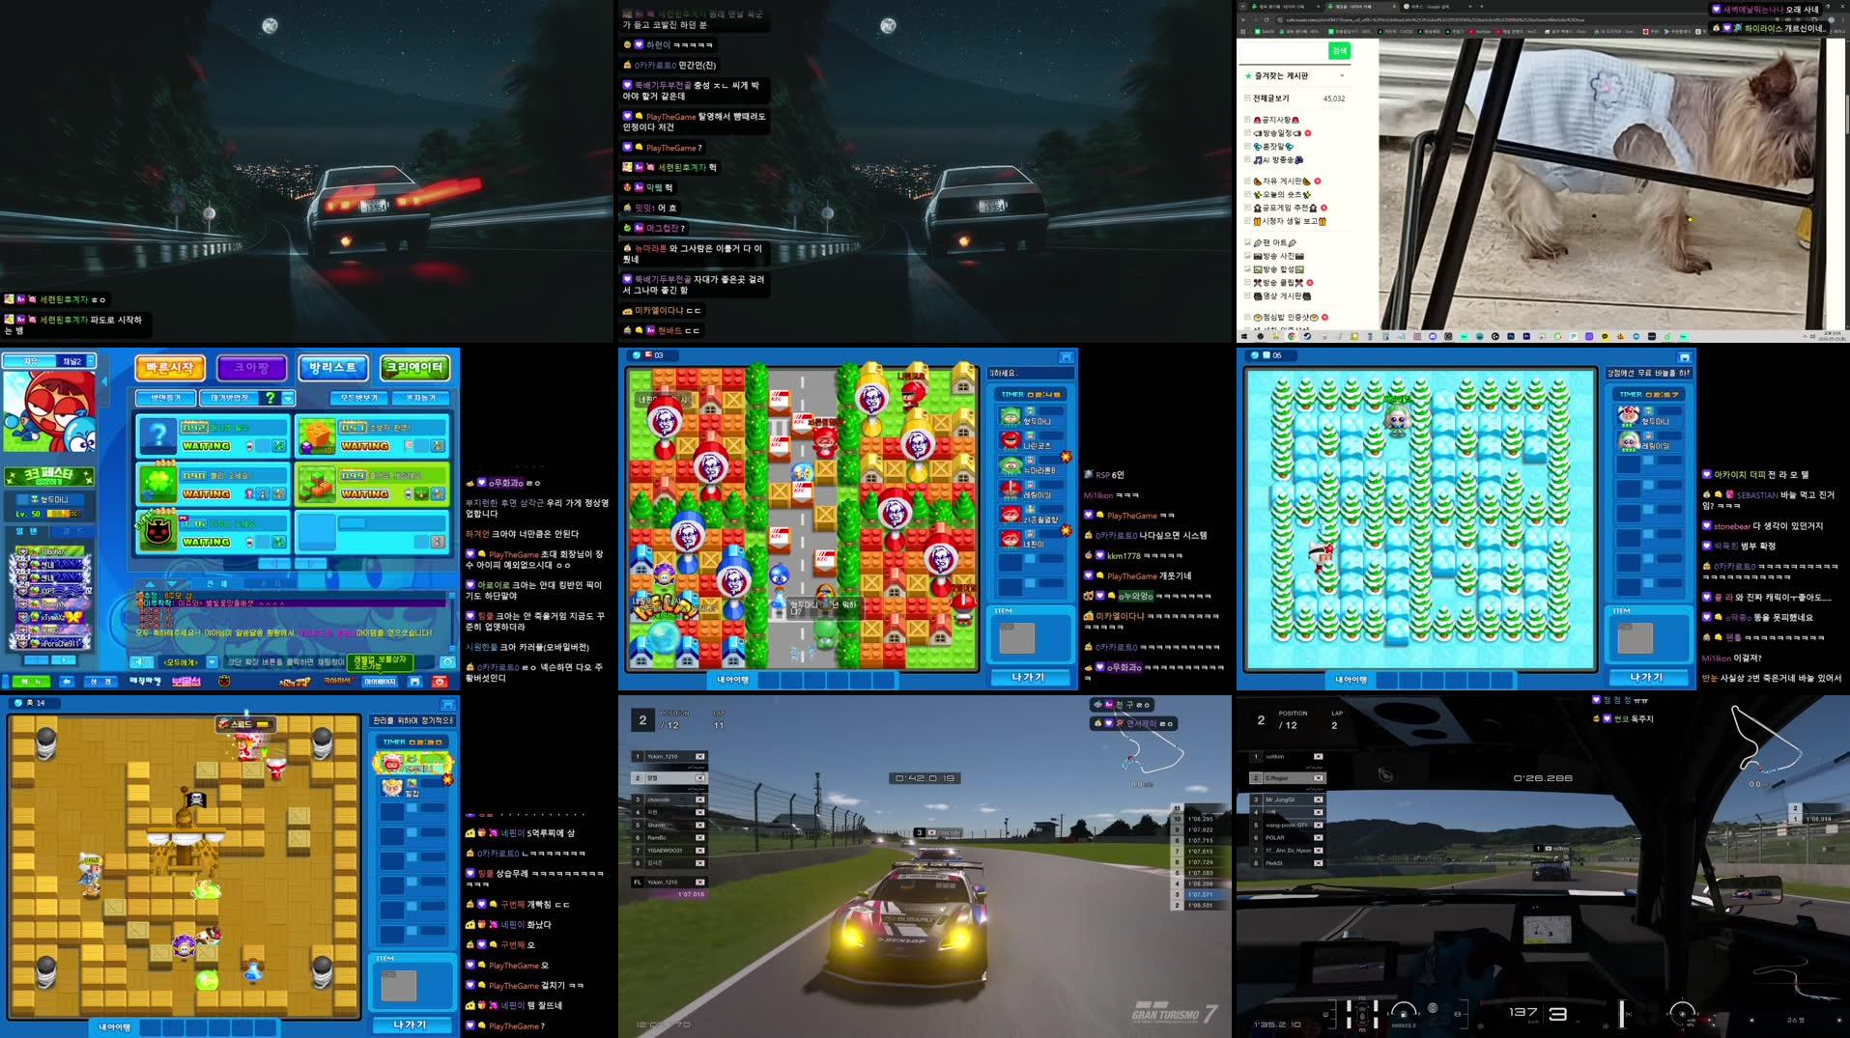Go to next friends list page arrow
This screenshot has width=1850, height=1038.
pos(64,660)
